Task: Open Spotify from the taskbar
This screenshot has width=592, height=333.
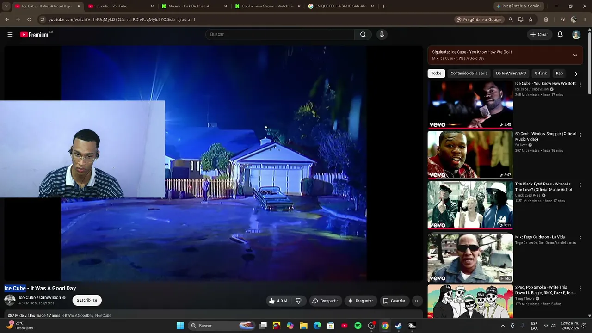Action: point(358,326)
